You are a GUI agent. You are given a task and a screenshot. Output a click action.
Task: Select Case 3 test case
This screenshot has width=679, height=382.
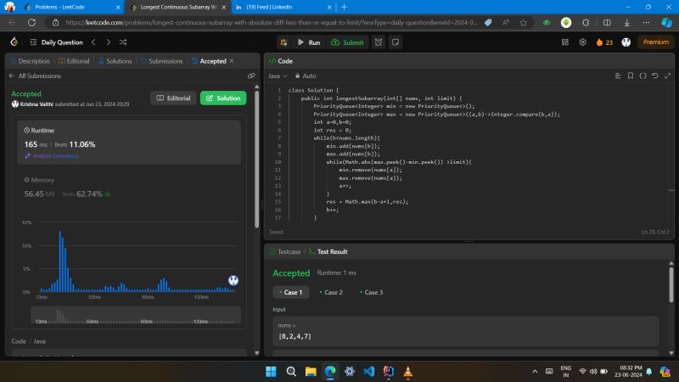click(x=370, y=292)
